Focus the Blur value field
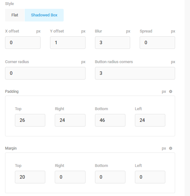The height and width of the screenshot is (196, 190). [x=112, y=43]
